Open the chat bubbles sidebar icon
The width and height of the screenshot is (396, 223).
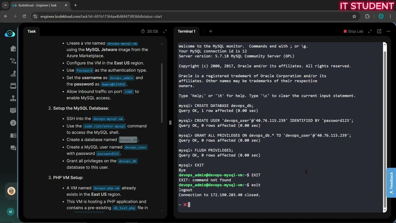13,148
